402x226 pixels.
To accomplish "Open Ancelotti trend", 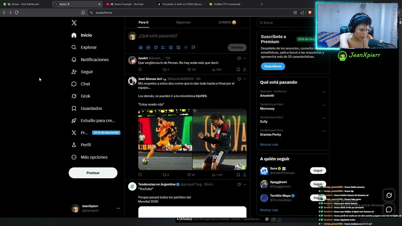I will pos(267,95).
